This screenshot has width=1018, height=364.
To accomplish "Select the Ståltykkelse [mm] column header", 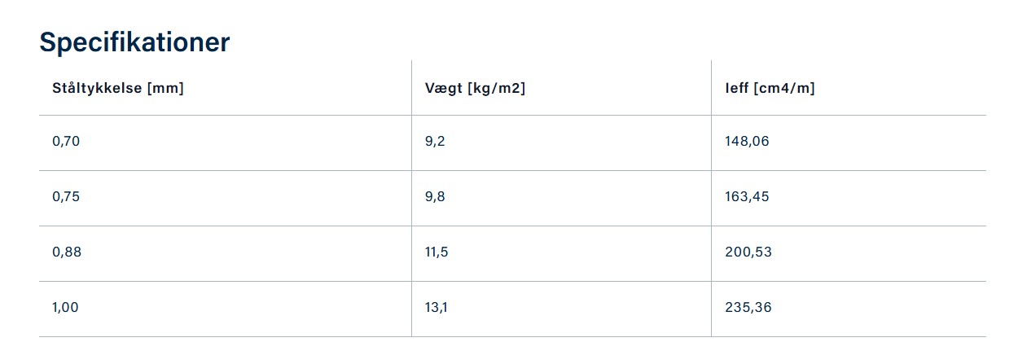I will [118, 89].
